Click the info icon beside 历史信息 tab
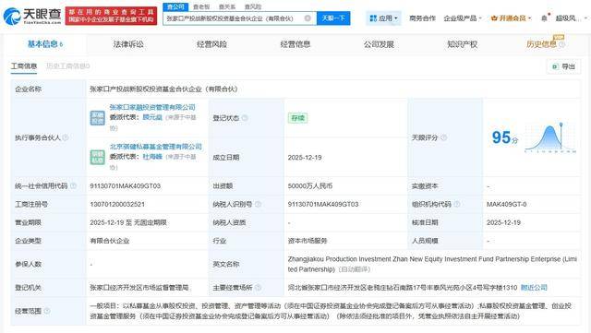Screen dimensions: 591x333 (561, 44)
